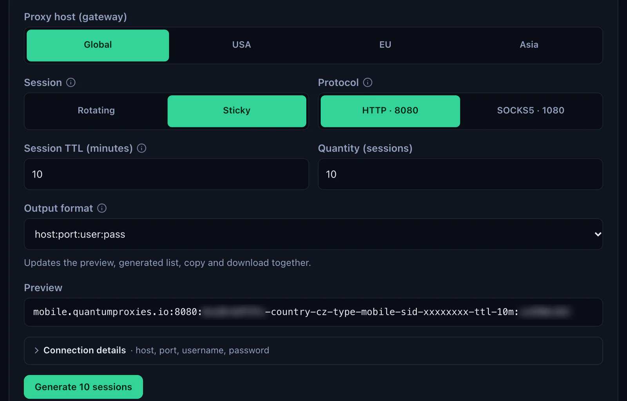This screenshot has height=401, width=627.
Task: Choose SOCKS5 · 1080 protocol
Action: pyautogui.click(x=531, y=111)
